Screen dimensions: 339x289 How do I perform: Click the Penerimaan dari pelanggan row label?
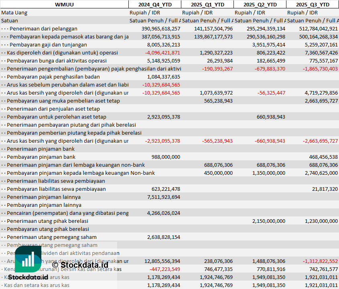point(43,28)
